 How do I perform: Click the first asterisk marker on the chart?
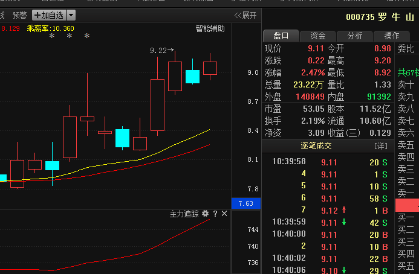52,36
